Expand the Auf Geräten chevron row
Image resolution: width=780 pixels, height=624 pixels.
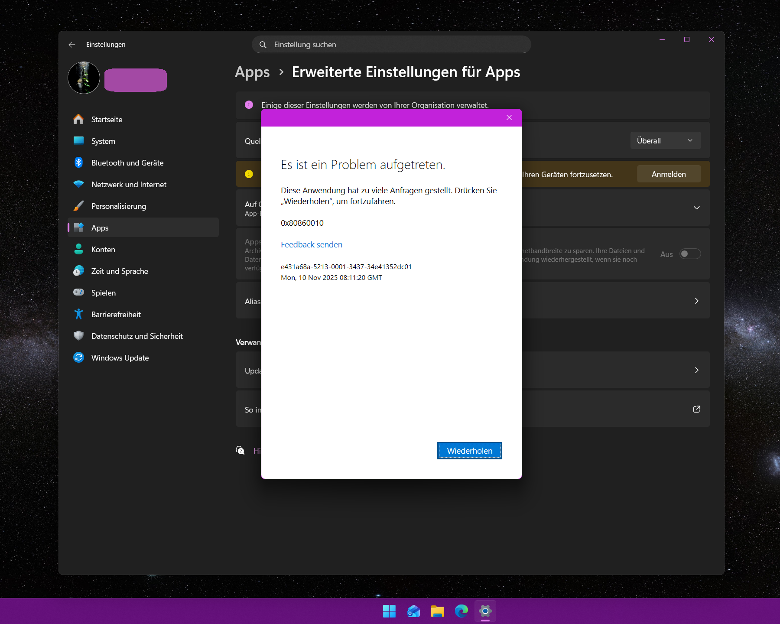[696, 208]
